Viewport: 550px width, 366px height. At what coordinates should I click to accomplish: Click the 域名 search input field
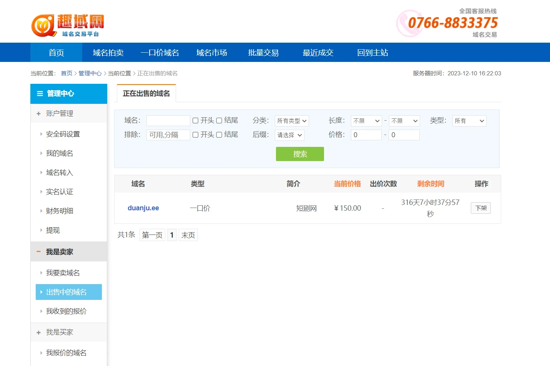[x=168, y=121]
